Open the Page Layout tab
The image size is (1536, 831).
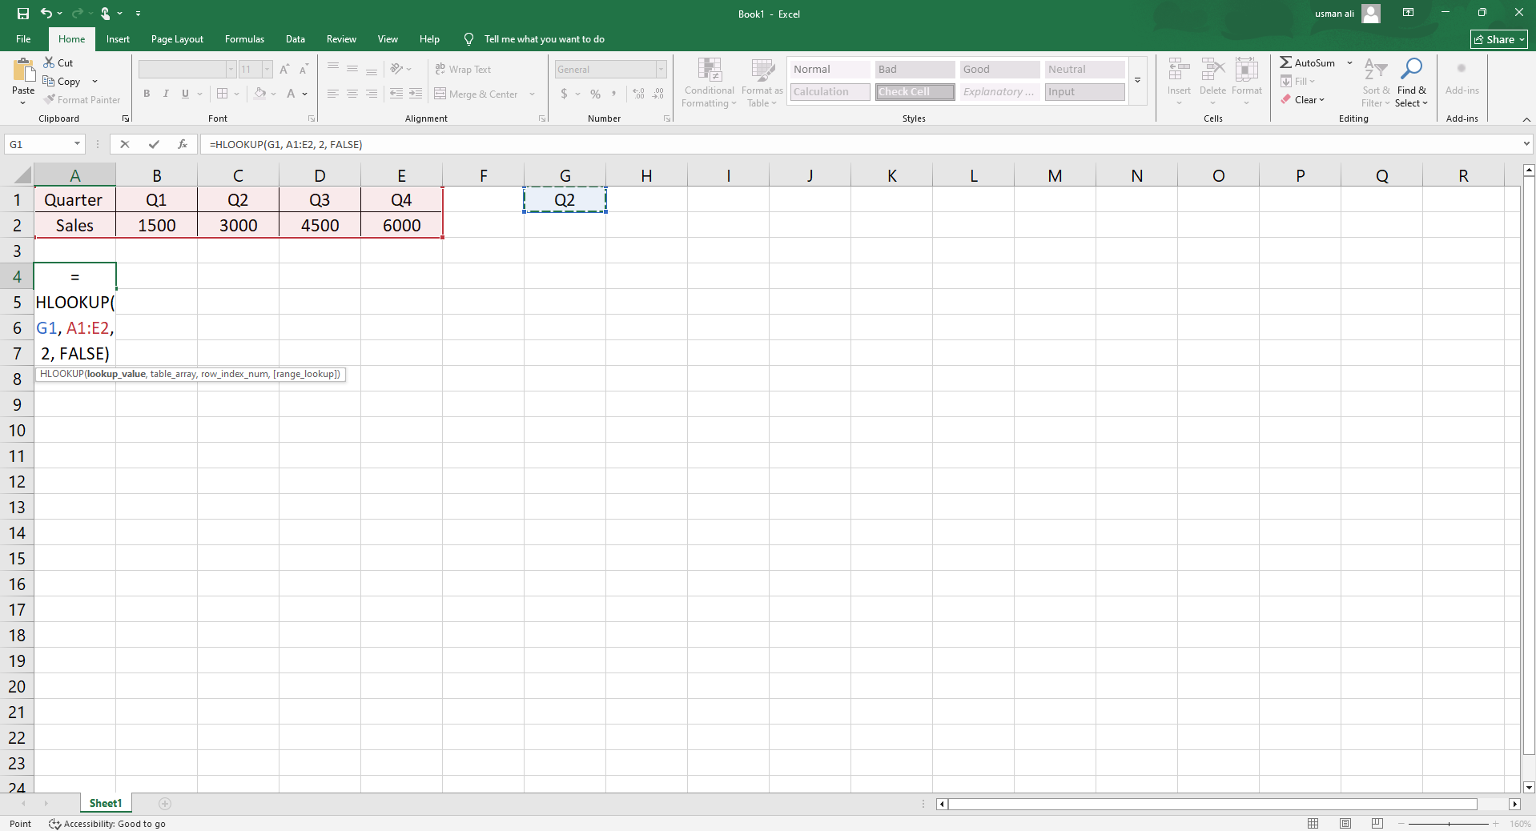pyautogui.click(x=177, y=38)
